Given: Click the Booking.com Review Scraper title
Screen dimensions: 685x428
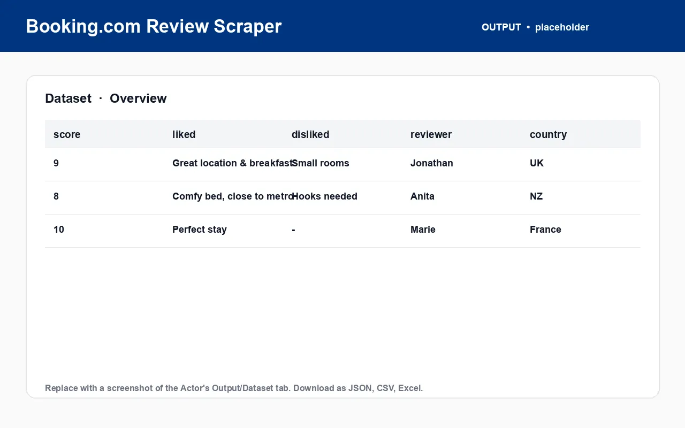Looking at the screenshot, I should coord(154,26).
